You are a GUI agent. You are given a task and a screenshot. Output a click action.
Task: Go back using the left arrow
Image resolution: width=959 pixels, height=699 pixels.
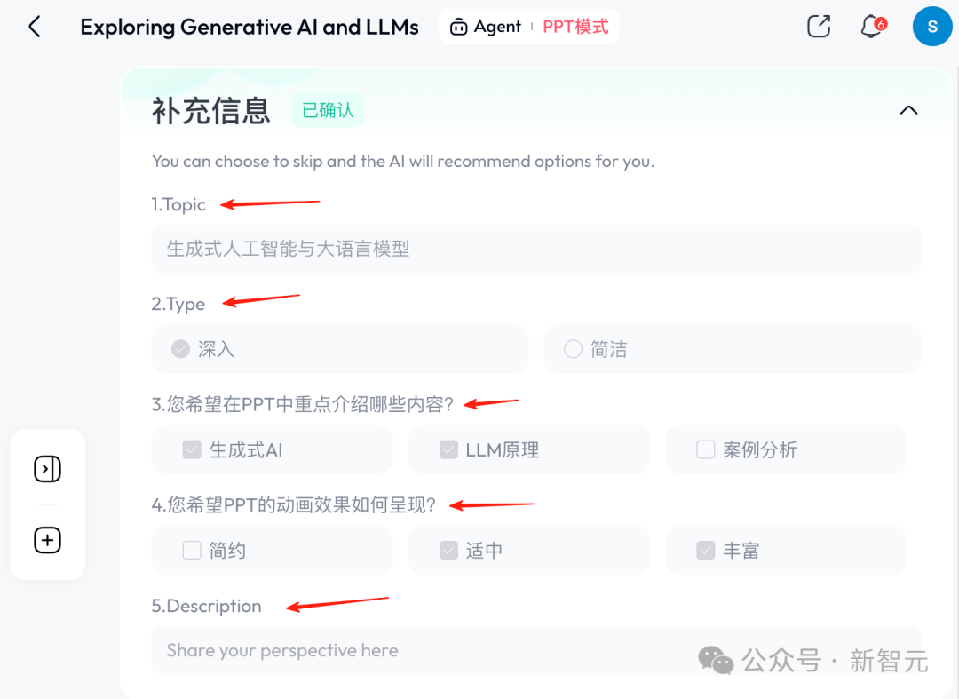tap(35, 27)
